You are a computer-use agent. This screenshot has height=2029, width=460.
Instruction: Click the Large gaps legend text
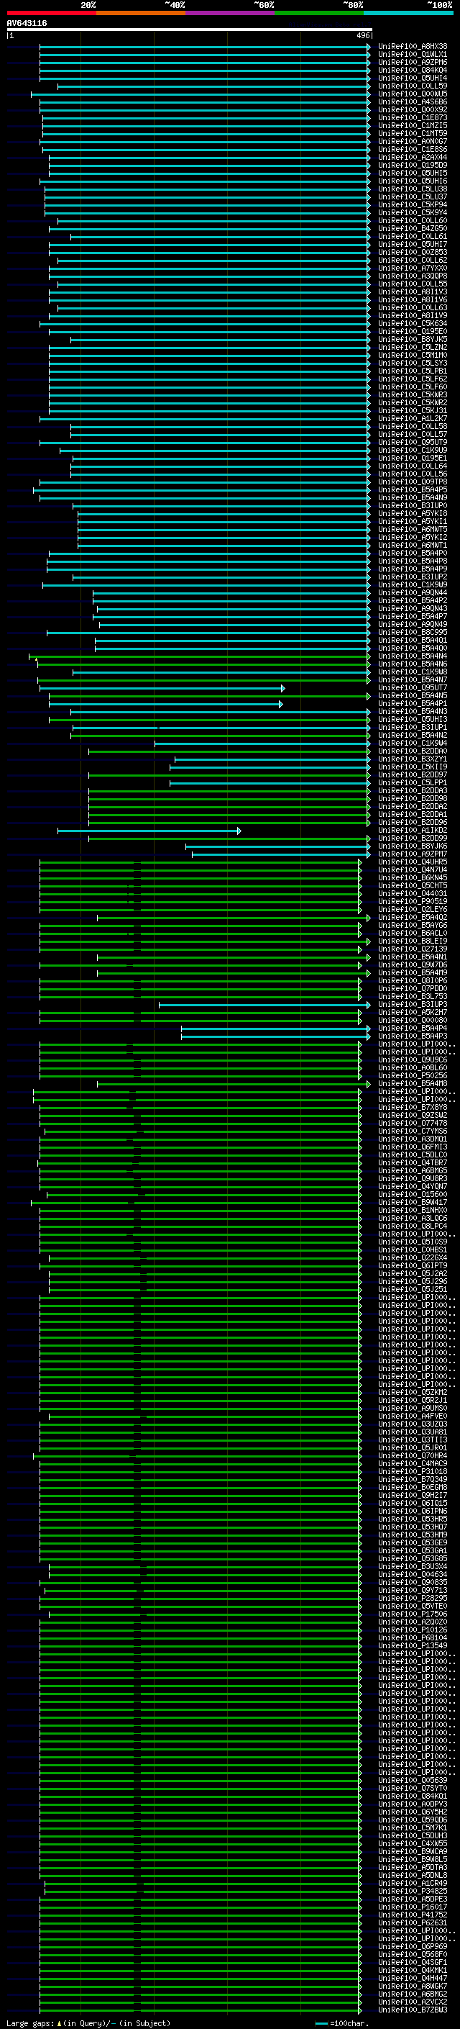88,2023
